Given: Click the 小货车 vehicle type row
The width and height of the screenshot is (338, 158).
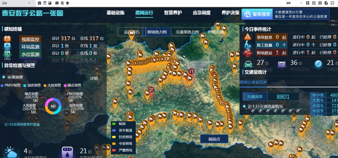Looking at the screenshot, I should click(x=324, y=106).
